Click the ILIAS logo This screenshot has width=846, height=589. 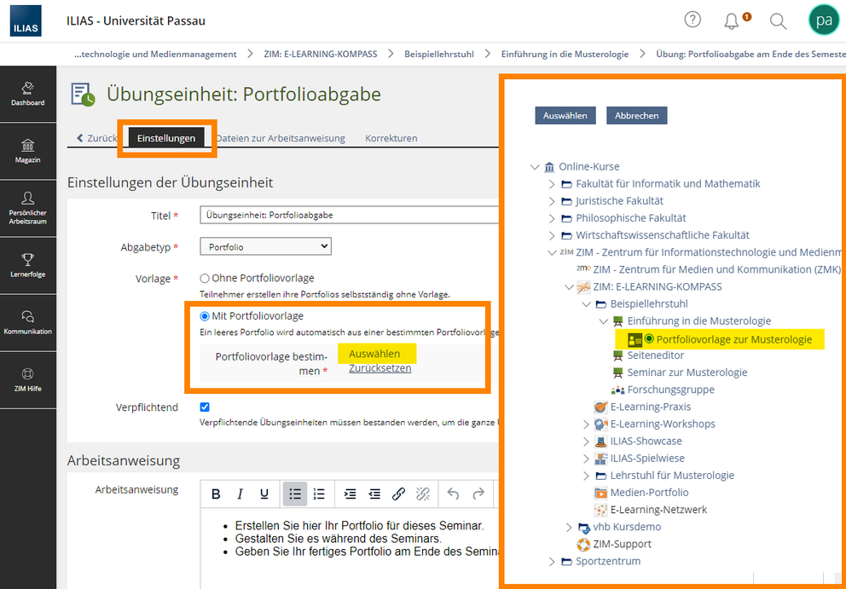(26, 21)
